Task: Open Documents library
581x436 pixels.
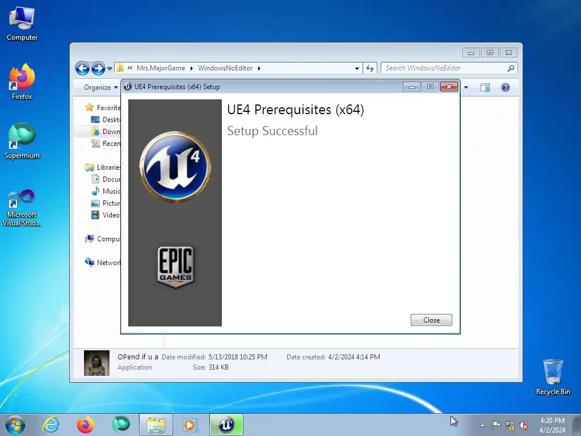Action: click(x=106, y=179)
